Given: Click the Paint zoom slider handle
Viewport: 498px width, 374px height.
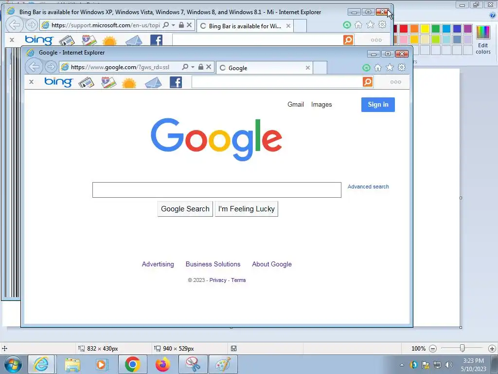Looking at the screenshot, I should click(x=462, y=348).
